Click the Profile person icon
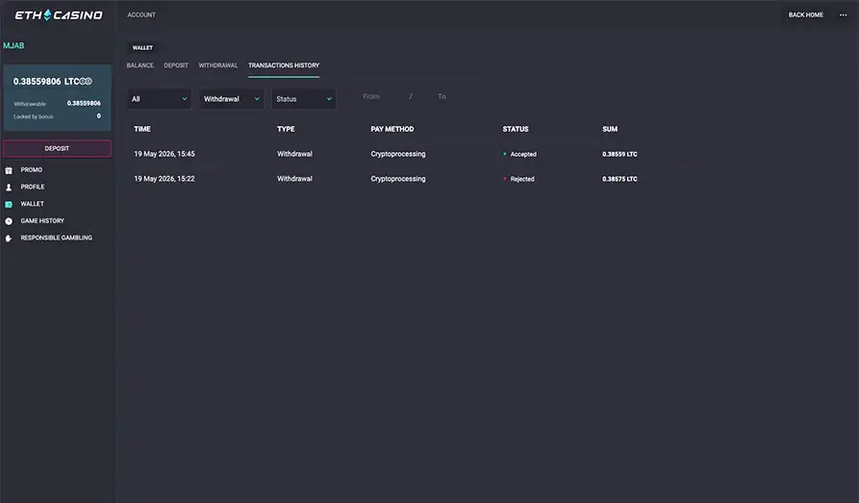Viewport: 859px width, 503px height. [9, 188]
